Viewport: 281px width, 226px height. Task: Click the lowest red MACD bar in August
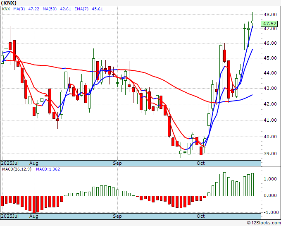point(34,204)
